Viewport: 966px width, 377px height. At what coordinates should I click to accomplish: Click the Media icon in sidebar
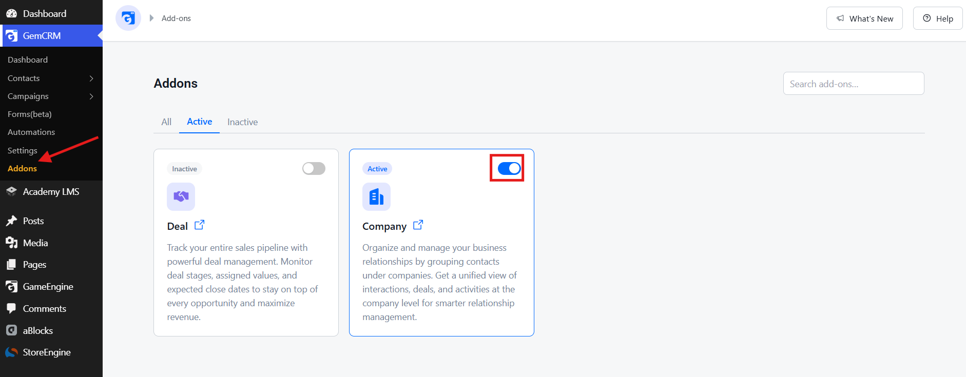point(11,243)
